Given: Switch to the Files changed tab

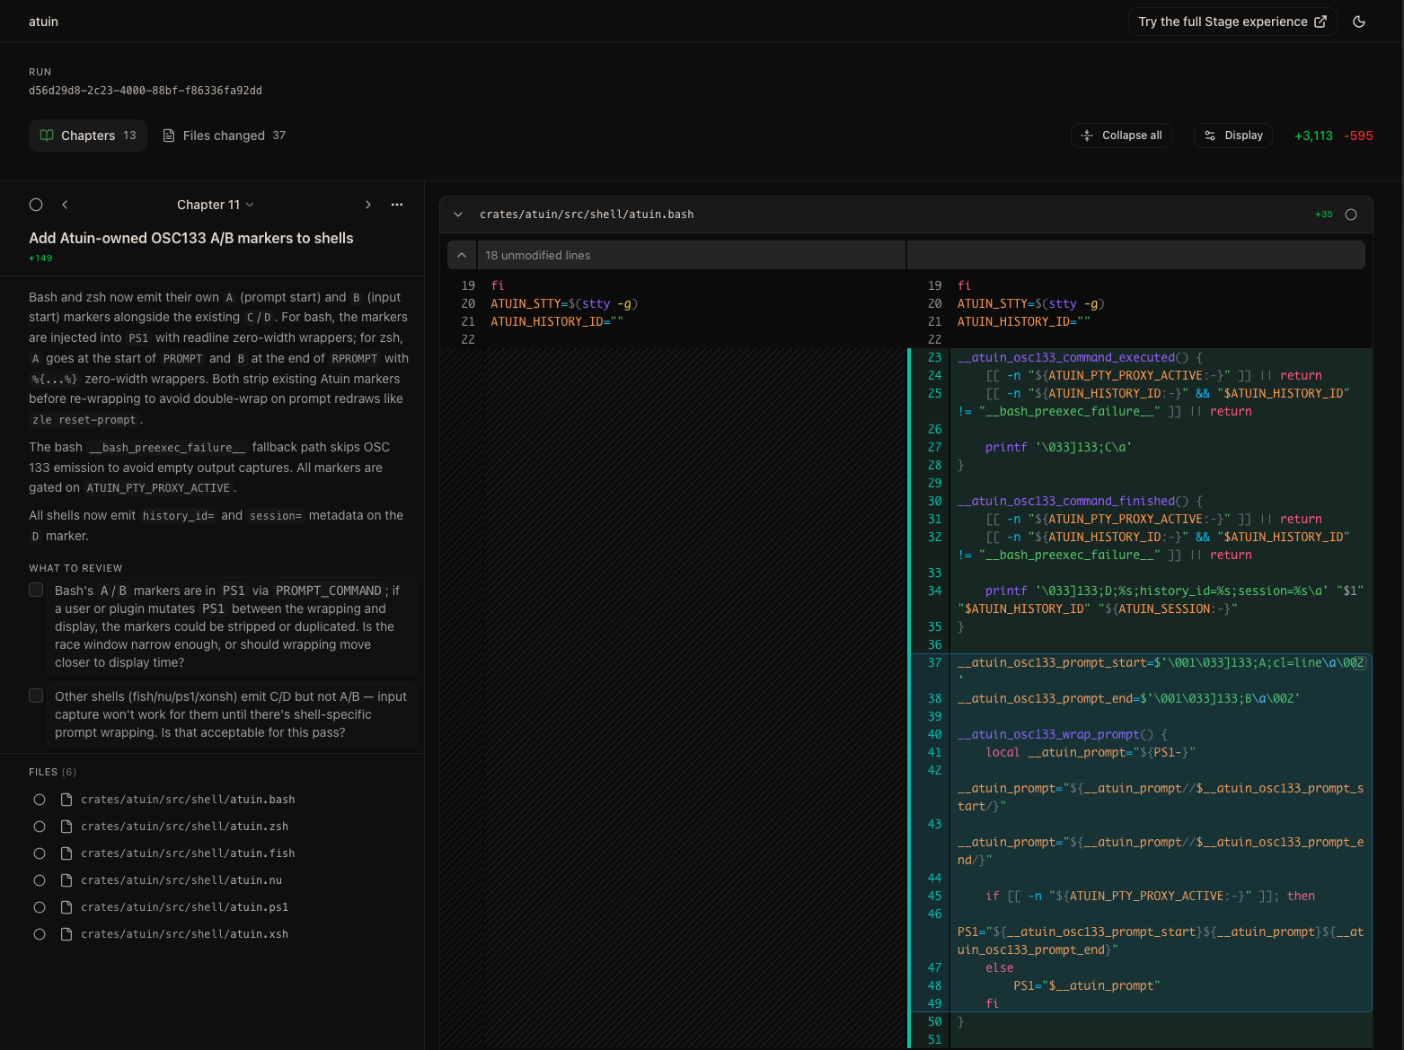Looking at the screenshot, I should point(224,136).
